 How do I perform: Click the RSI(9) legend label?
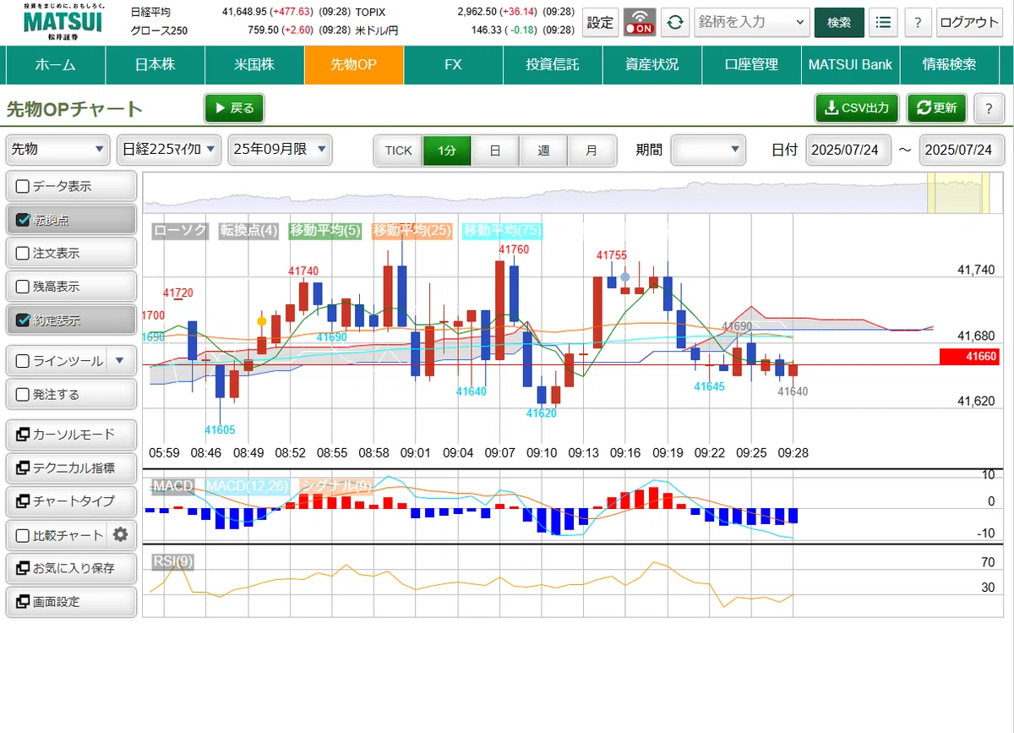click(x=172, y=561)
